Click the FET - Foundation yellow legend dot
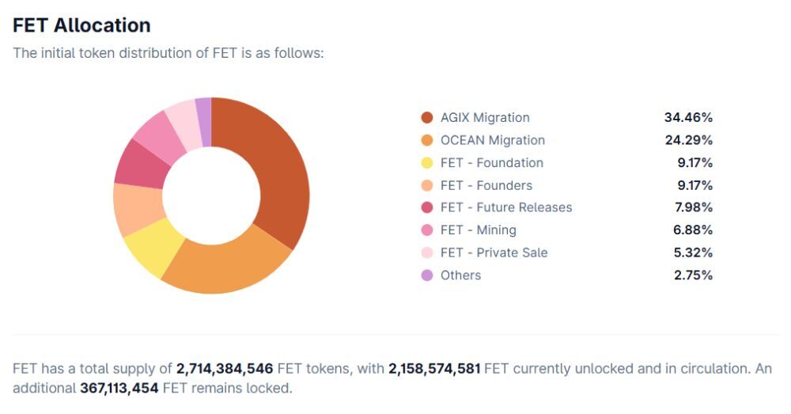791x414 pixels. pos(427,163)
